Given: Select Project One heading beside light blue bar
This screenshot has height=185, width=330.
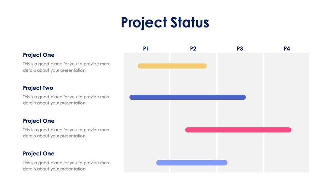Looking at the screenshot, I should 38,154.
